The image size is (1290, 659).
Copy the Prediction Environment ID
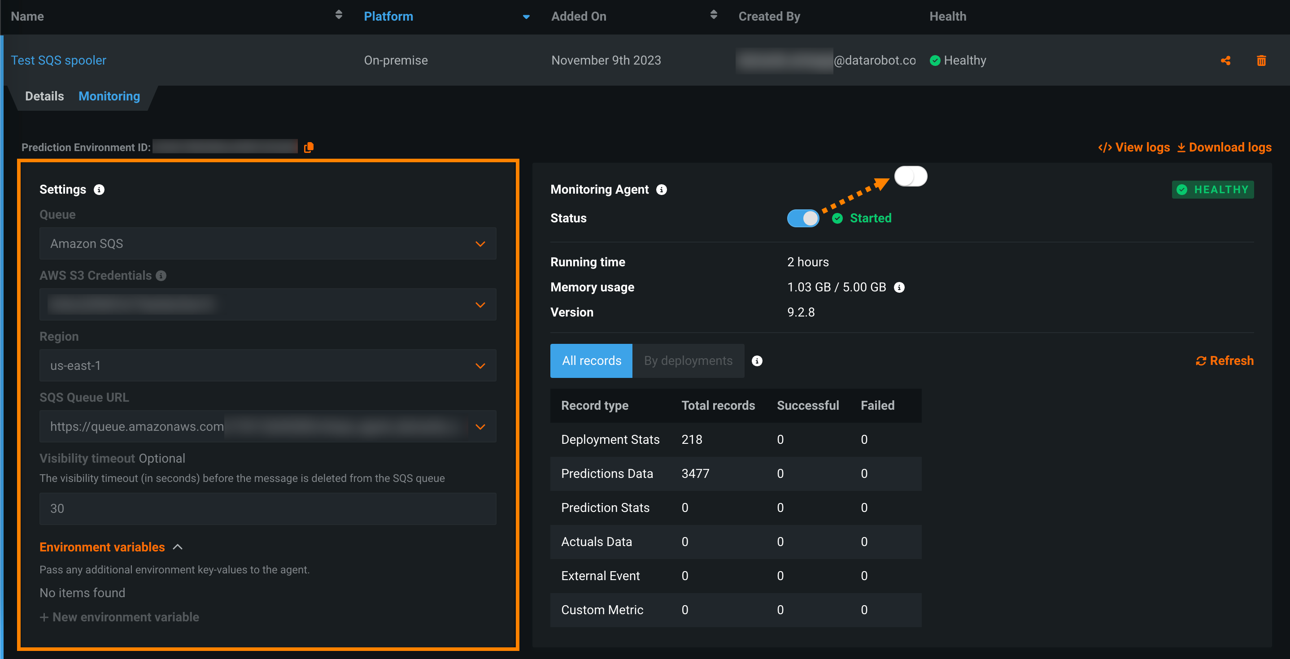pos(309,147)
